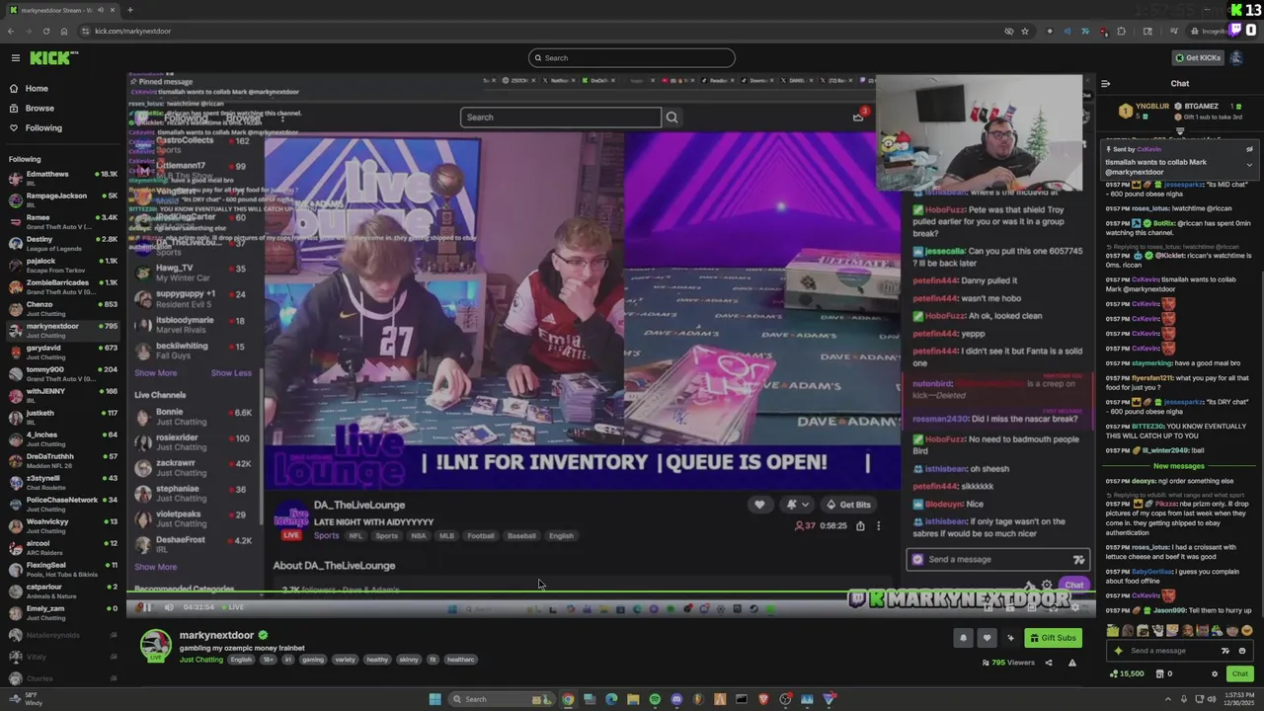Click embedded stream search box

pyautogui.click(x=560, y=118)
